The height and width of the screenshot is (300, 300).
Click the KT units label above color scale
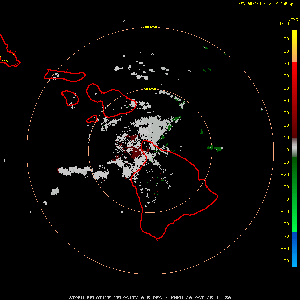(284, 23)
